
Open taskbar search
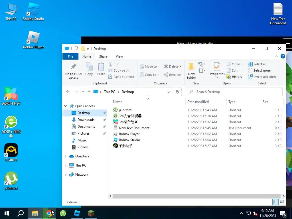click(x=21, y=213)
